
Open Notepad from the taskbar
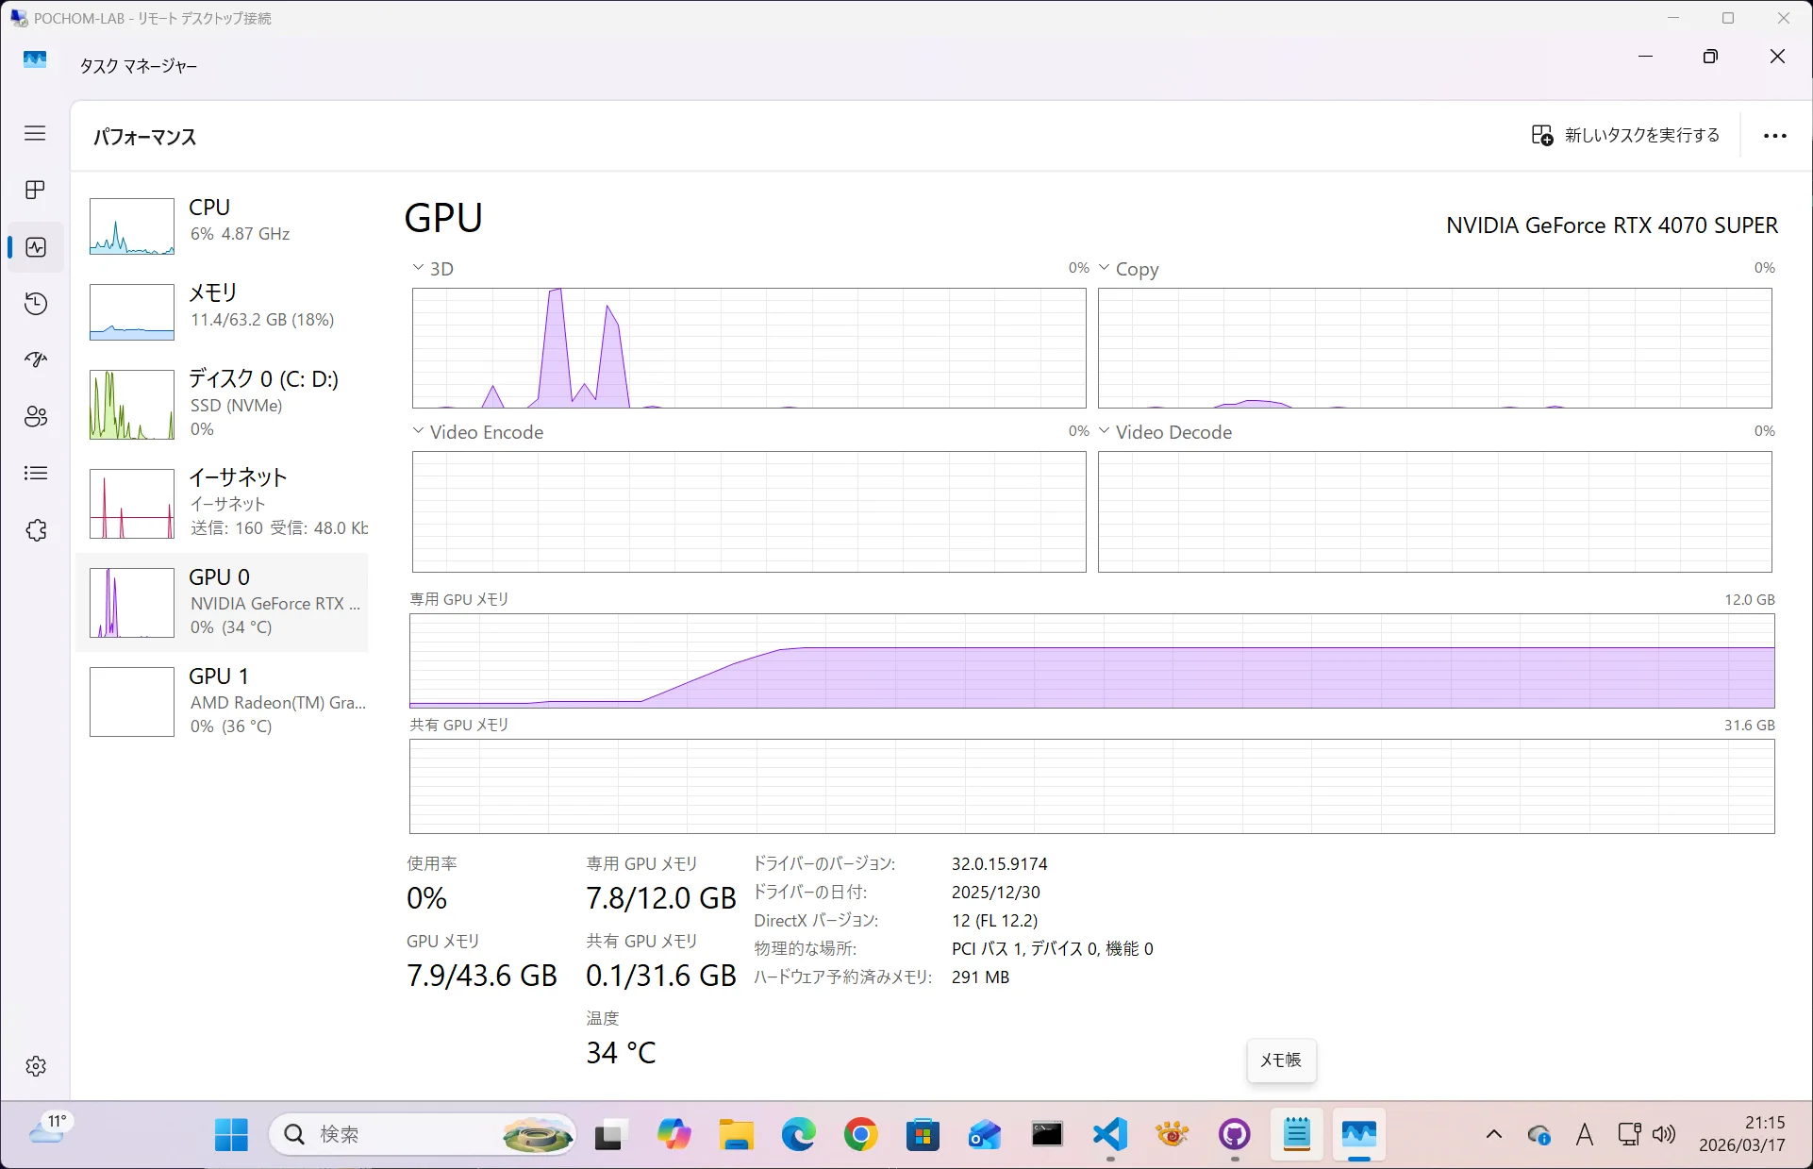[x=1295, y=1134]
